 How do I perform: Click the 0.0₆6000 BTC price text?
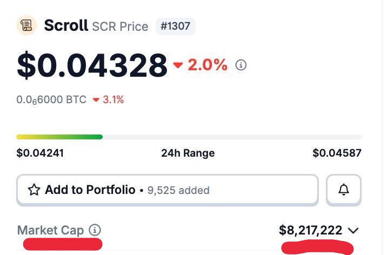(x=51, y=100)
